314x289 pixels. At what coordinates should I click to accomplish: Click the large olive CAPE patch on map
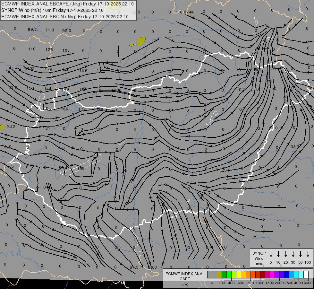coord(141,41)
